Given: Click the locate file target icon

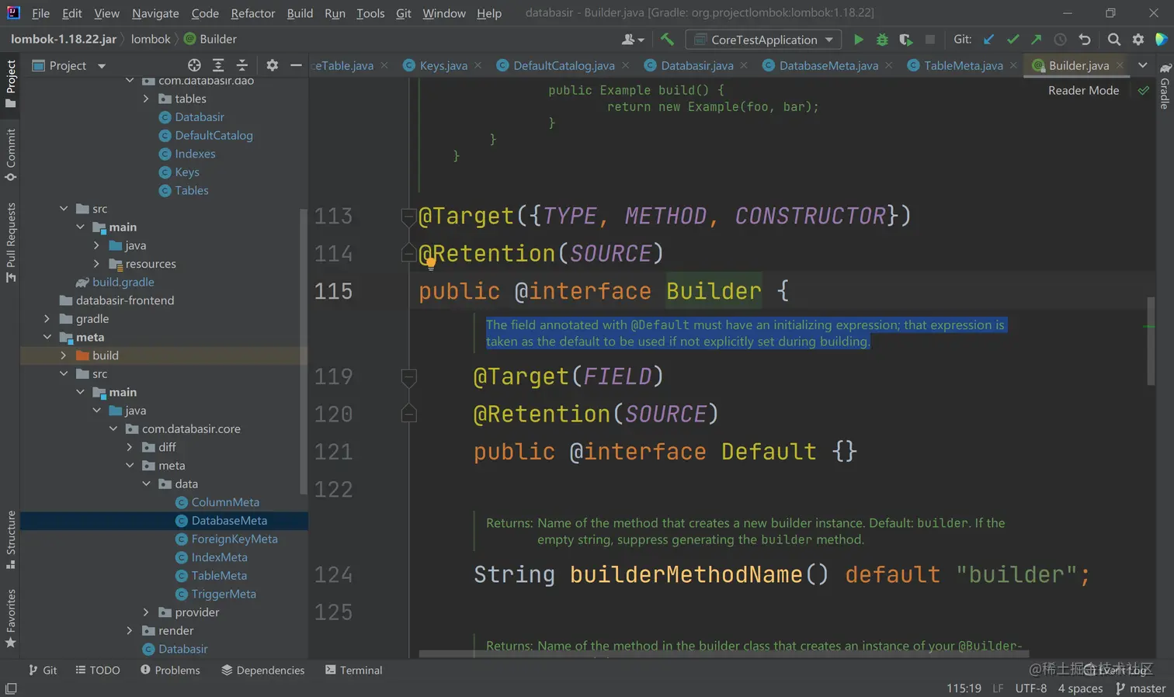Looking at the screenshot, I should (x=194, y=65).
